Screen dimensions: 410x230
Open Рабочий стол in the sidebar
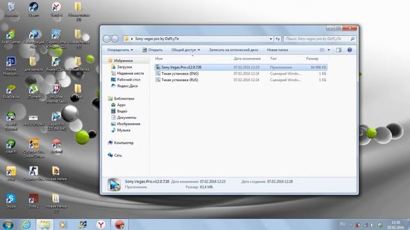128,79
